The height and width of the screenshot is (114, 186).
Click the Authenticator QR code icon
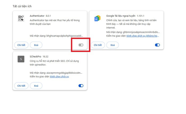coord(21,18)
